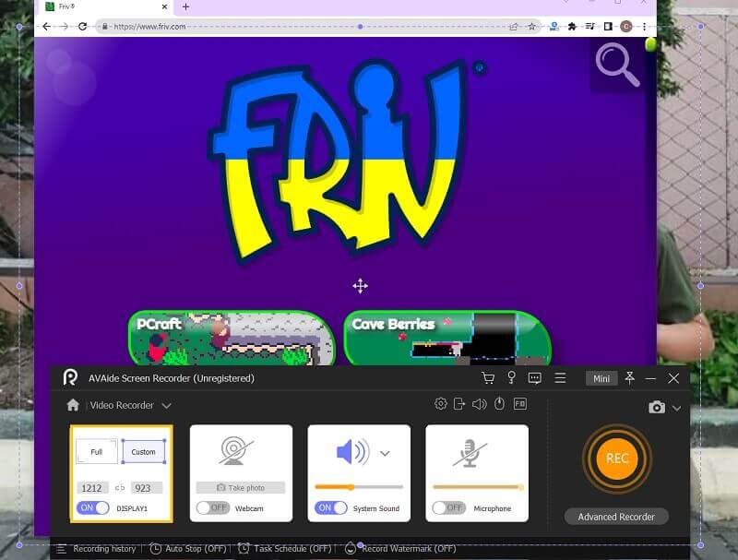Go back in the browser

tap(46, 27)
